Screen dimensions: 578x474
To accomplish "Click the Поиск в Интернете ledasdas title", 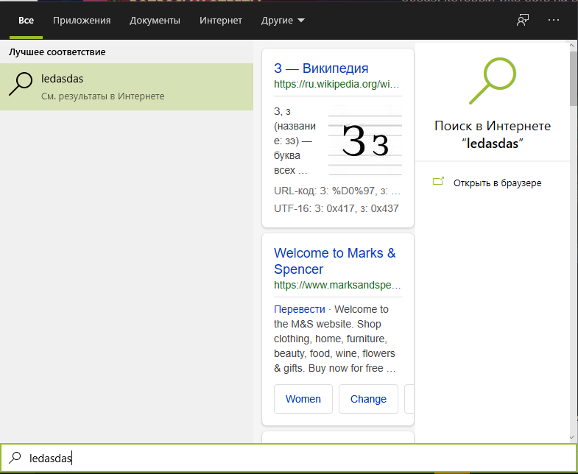I will [493, 135].
